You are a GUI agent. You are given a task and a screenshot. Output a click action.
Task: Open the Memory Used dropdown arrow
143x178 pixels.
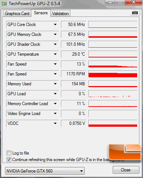pyautogui.click(x=55, y=84)
